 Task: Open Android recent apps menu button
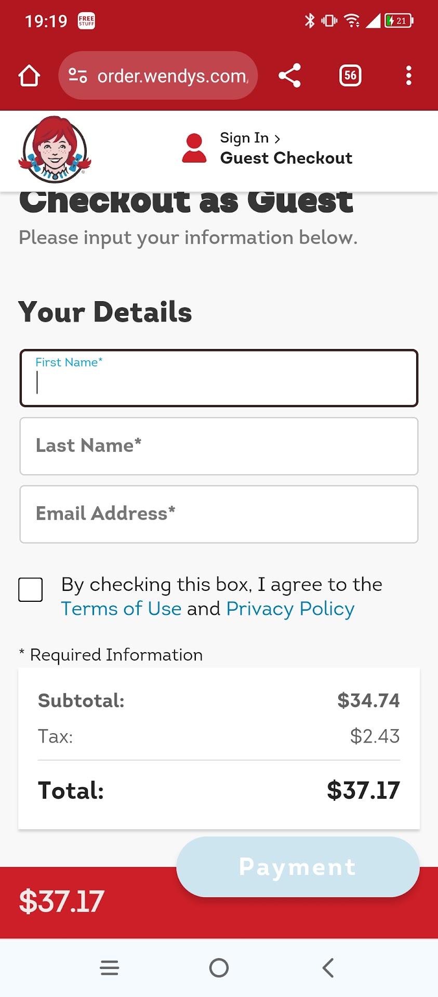tap(109, 967)
